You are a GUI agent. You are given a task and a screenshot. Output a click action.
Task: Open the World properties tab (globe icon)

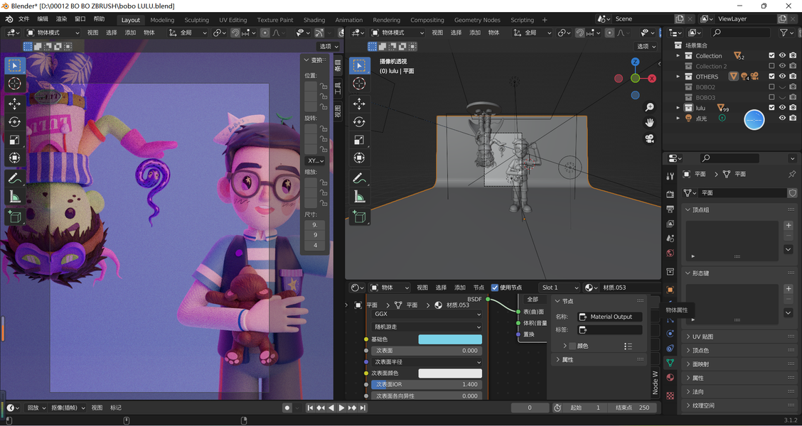tap(670, 253)
